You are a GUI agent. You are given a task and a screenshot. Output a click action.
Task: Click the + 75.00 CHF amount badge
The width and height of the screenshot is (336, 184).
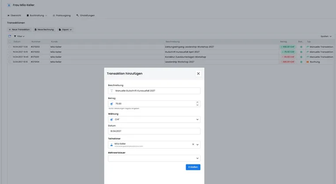click(288, 52)
